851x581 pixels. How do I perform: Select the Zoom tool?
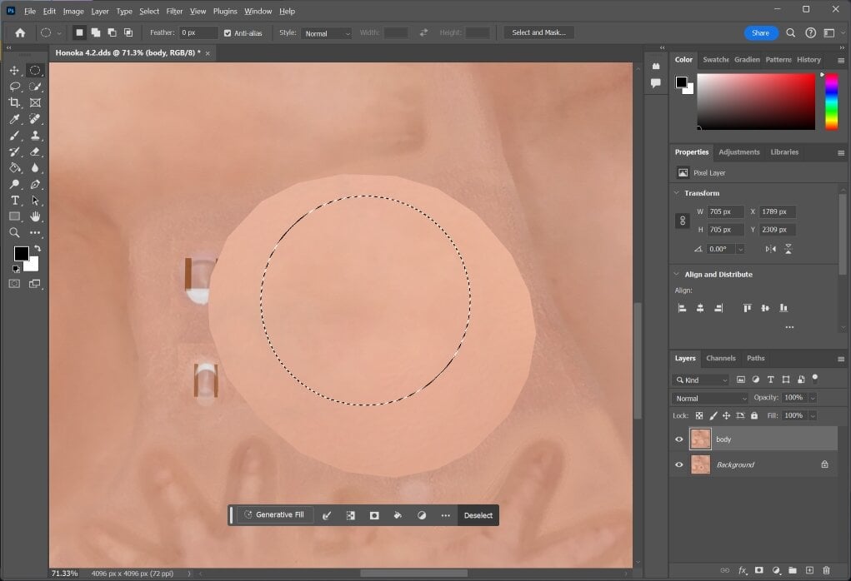pos(15,232)
